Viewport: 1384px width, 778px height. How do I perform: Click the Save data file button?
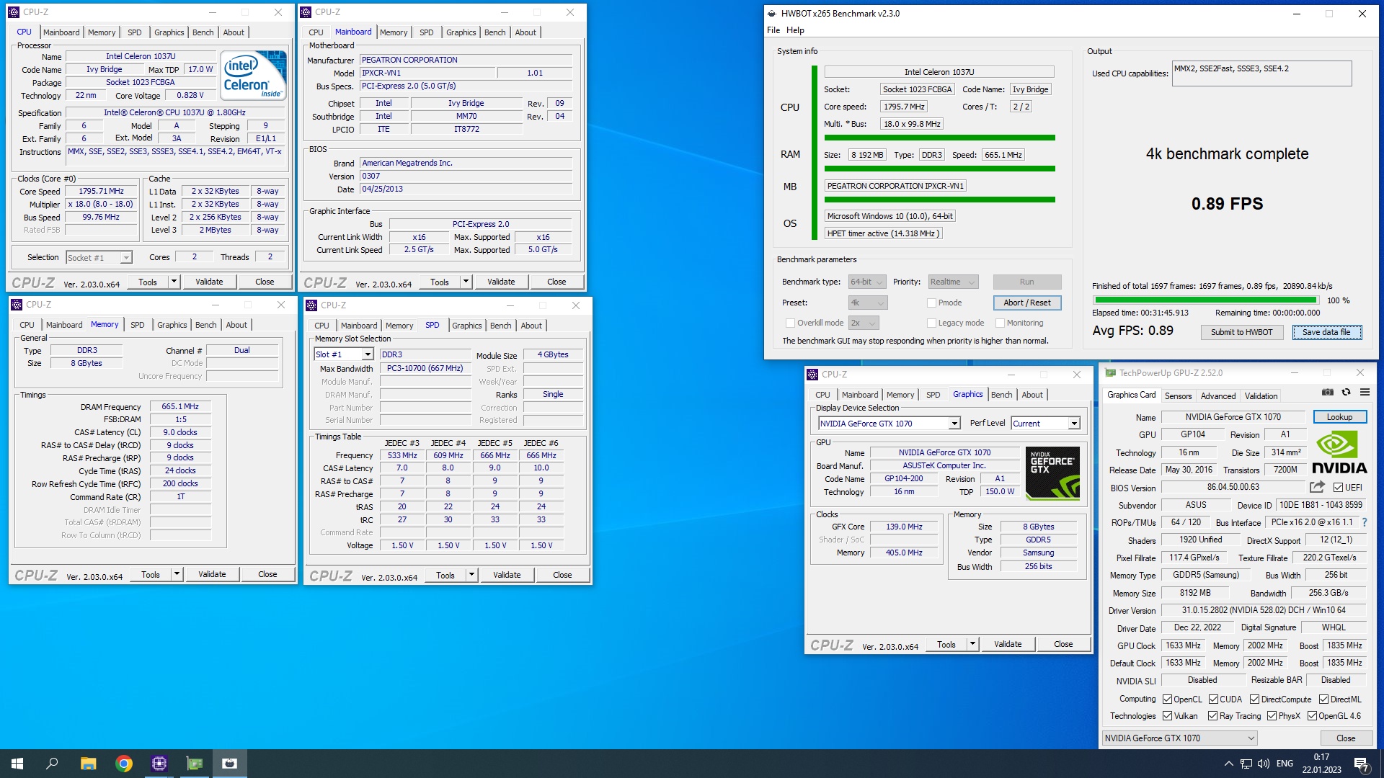point(1326,332)
